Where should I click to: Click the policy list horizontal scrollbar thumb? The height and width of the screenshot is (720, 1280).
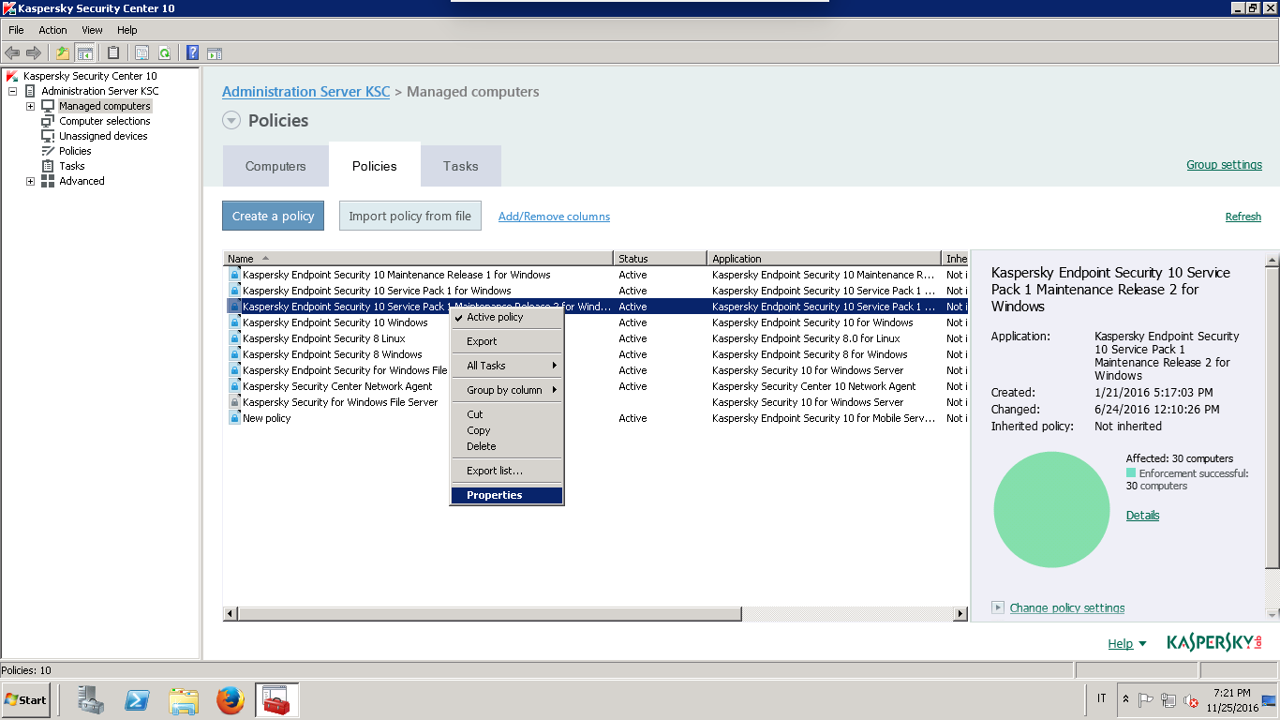(x=489, y=614)
